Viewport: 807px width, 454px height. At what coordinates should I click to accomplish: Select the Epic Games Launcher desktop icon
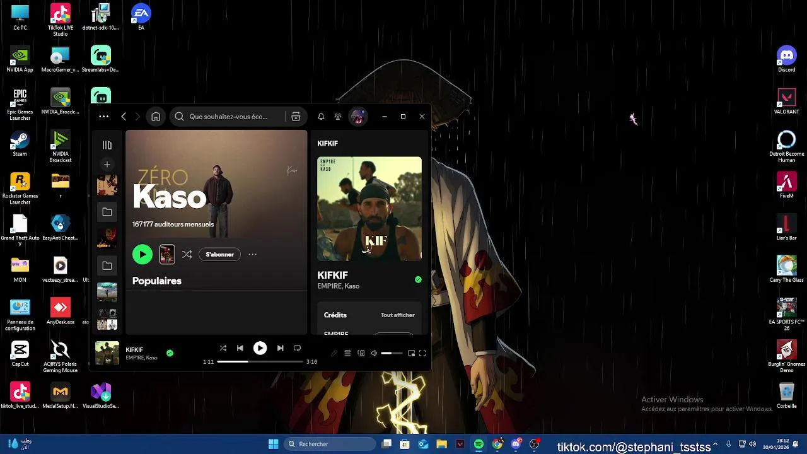(x=20, y=104)
